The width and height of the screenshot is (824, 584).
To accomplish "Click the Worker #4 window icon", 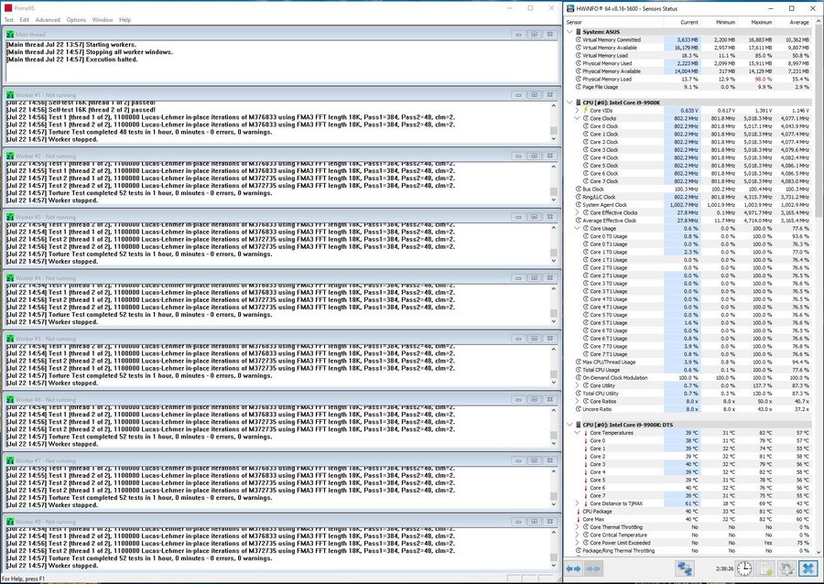I will (x=10, y=278).
